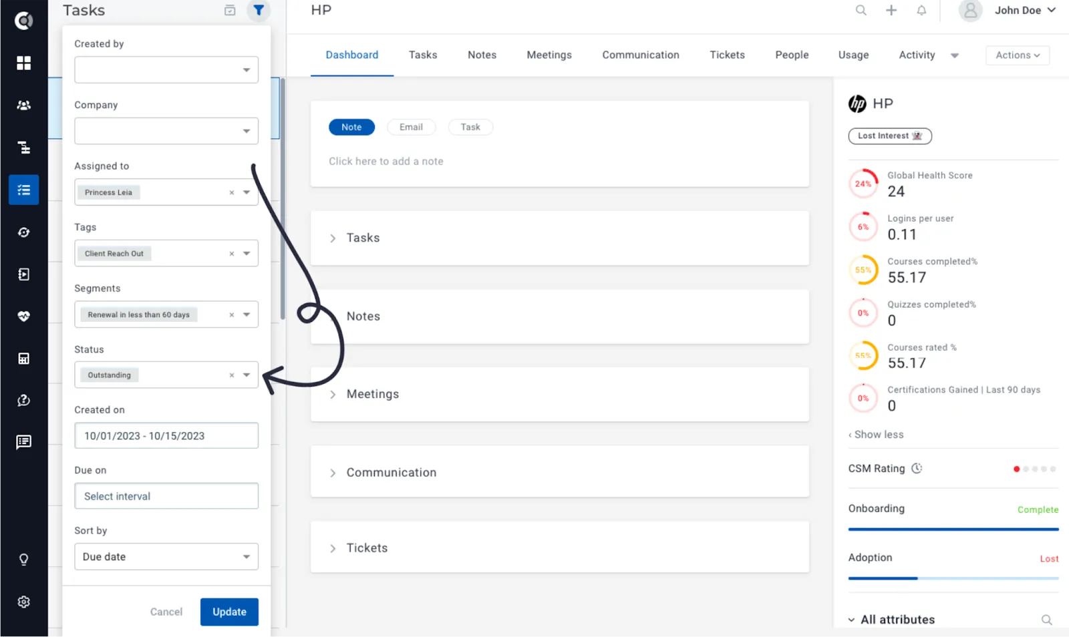Open the dashboard grid icon in sidebar

[x=24, y=63]
